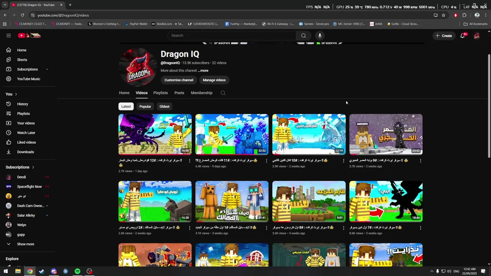This screenshot has width=491, height=276.
Task: Open Steam from the taskbar
Action: click(42, 271)
